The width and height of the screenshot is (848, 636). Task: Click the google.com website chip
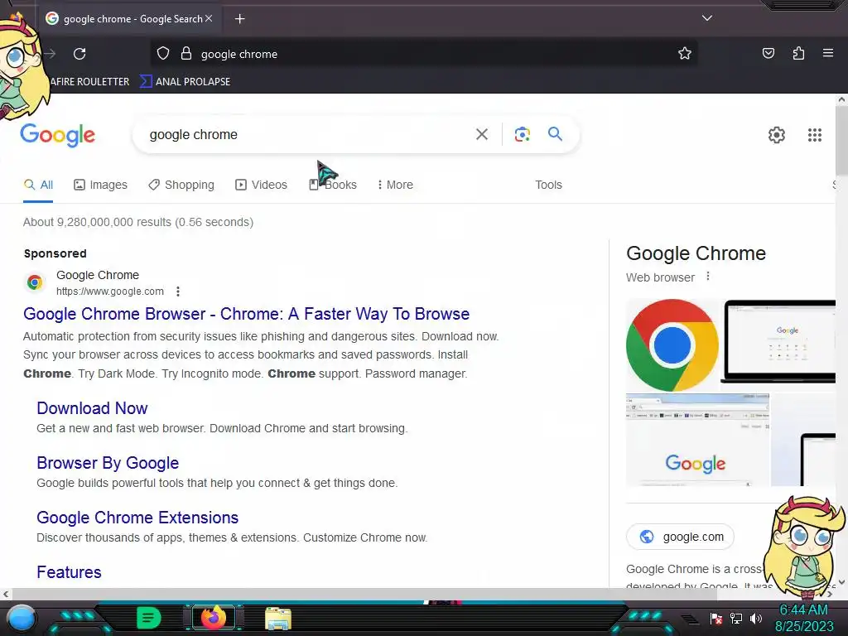point(681,537)
